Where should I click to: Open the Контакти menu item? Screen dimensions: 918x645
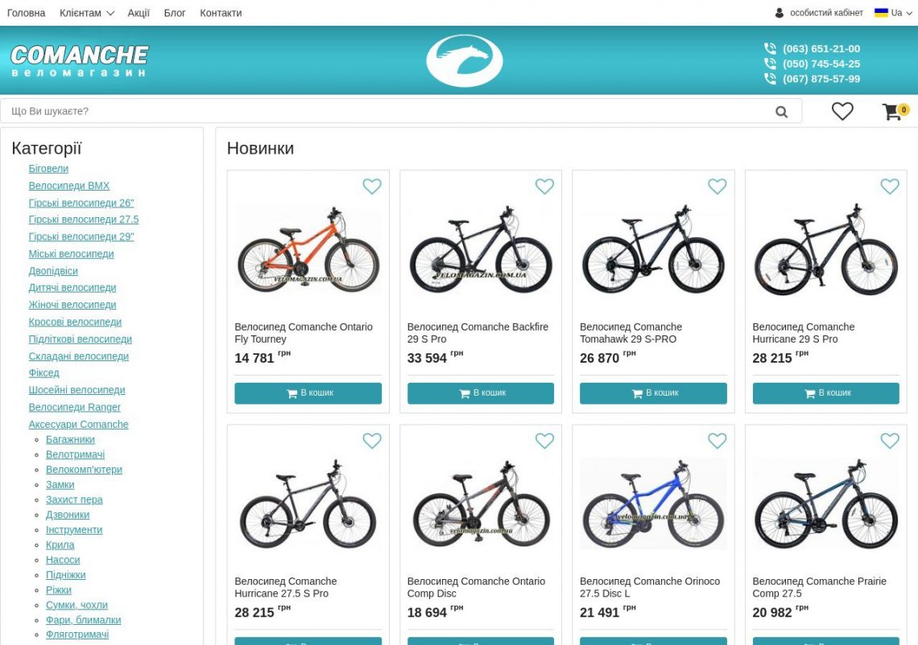(x=221, y=13)
